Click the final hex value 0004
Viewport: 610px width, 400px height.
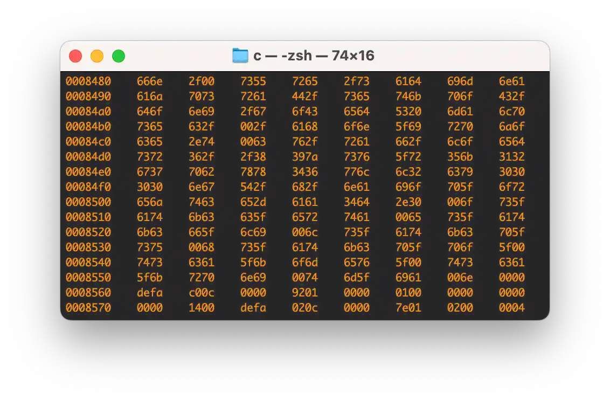point(512,308)
